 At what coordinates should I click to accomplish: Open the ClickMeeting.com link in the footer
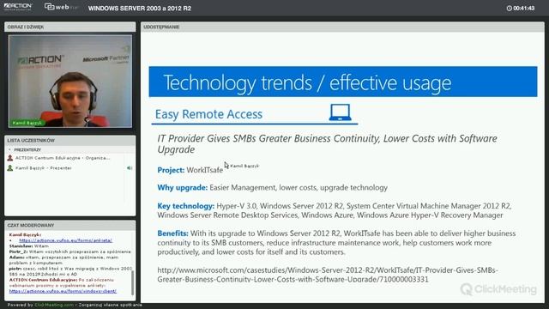pyautogui.click(x=54, y=305)
